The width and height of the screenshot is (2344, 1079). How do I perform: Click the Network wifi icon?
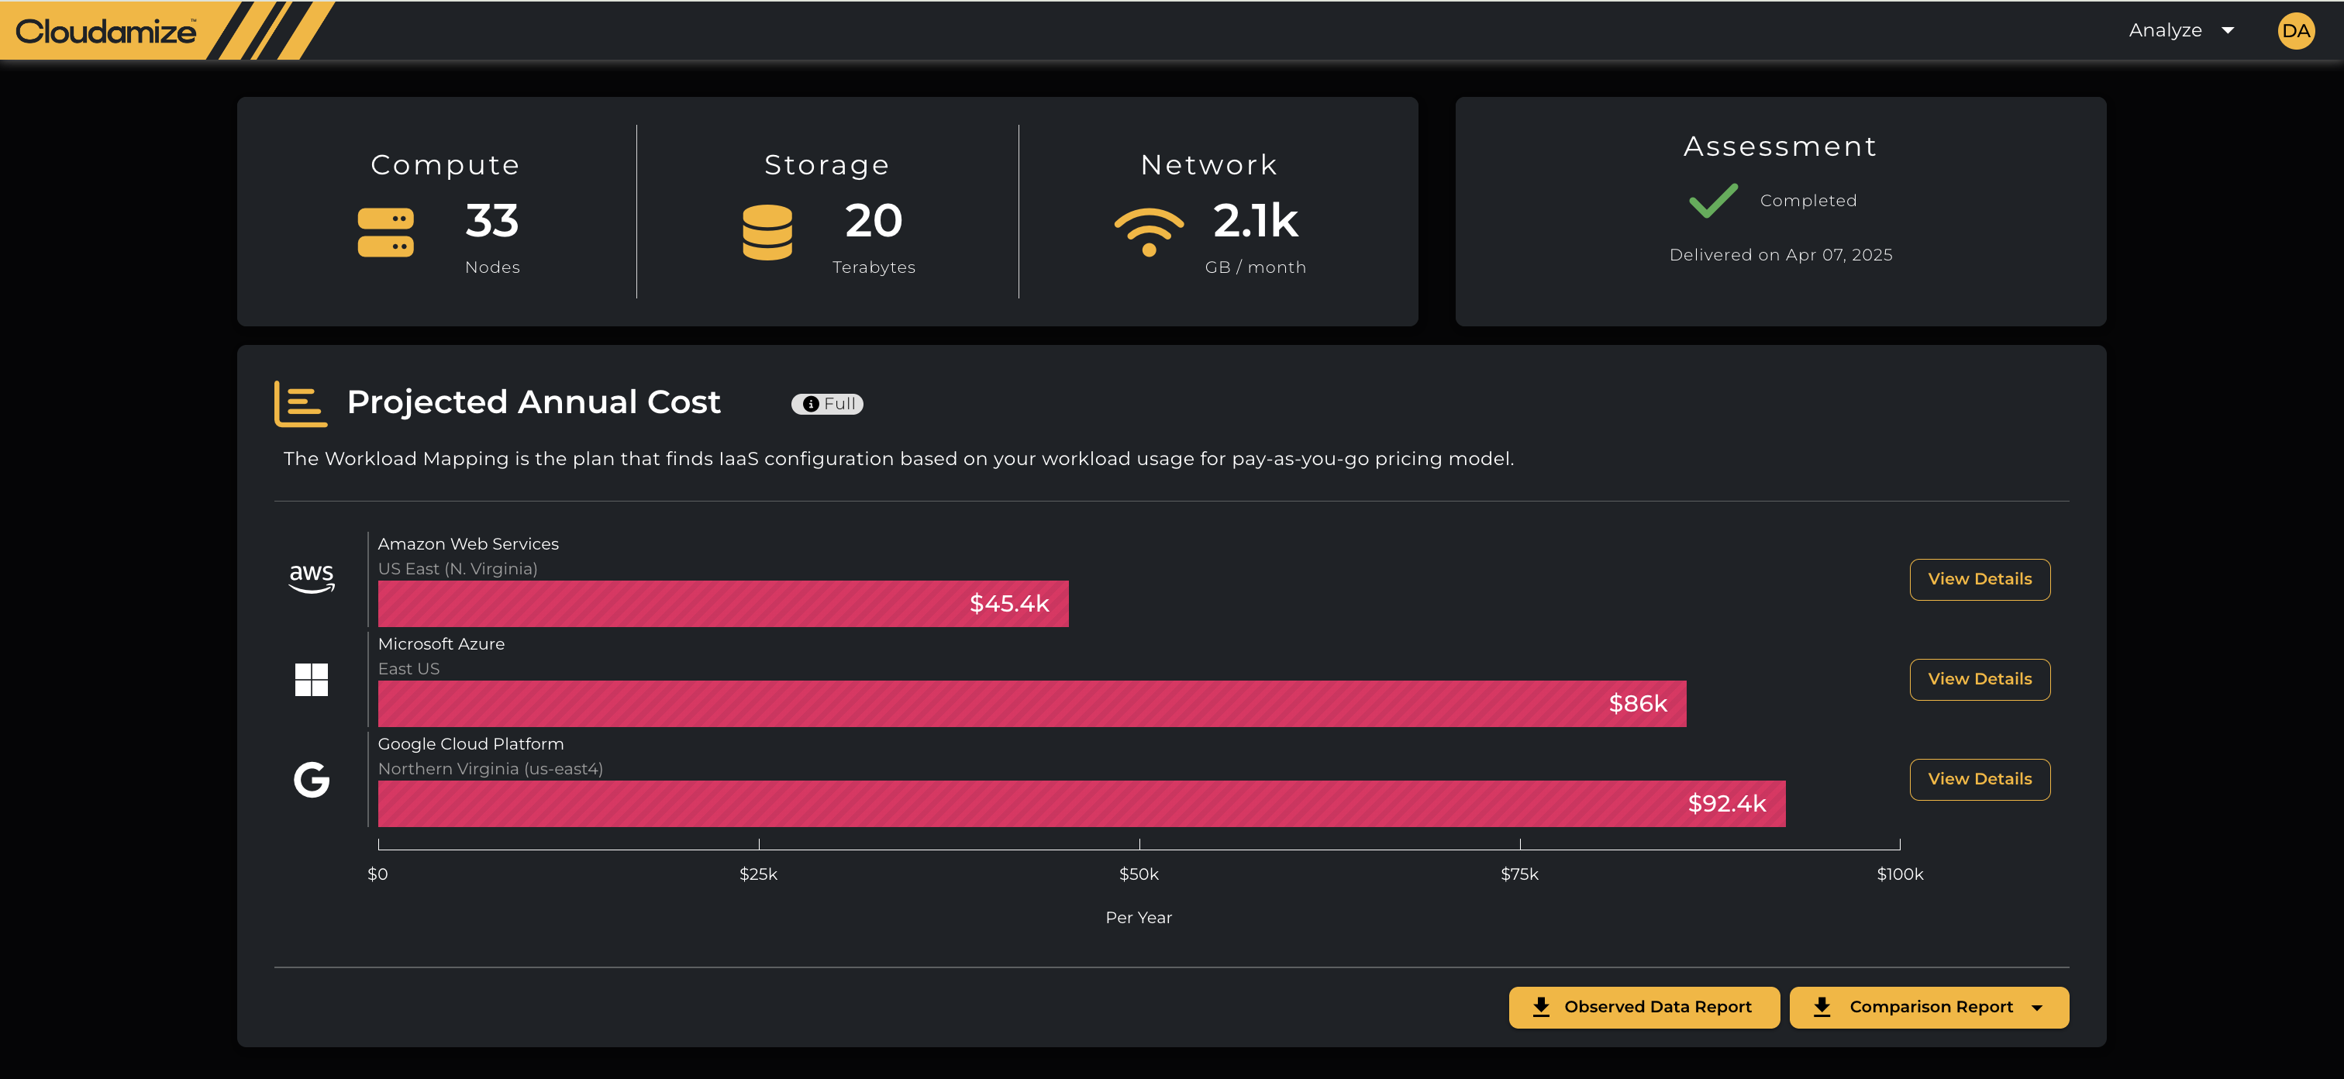pyautogui.click(x=1148, y=232)
